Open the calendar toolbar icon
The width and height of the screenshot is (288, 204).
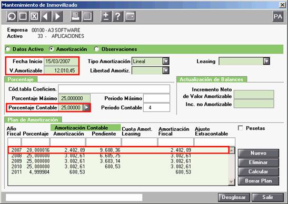pyautogui.click(x=130, y=16)
